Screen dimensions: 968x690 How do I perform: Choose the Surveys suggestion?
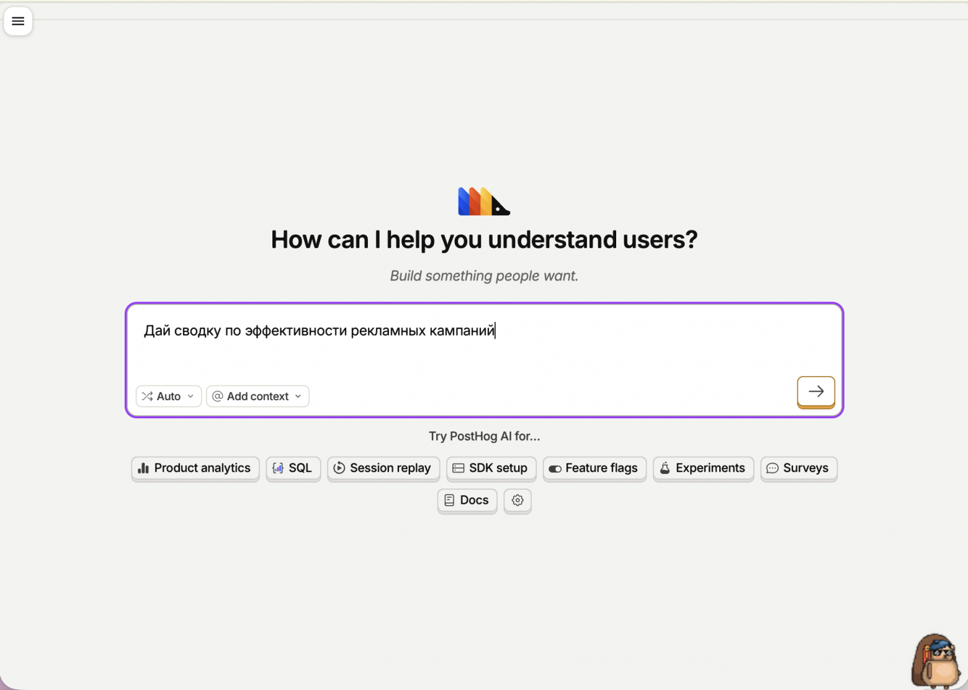[x=799, y=468]
